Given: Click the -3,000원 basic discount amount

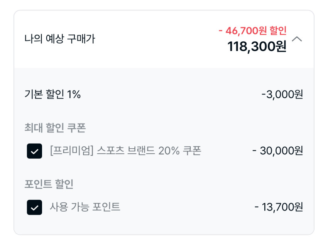Looking at the screenshot, I should coord(282,94).
